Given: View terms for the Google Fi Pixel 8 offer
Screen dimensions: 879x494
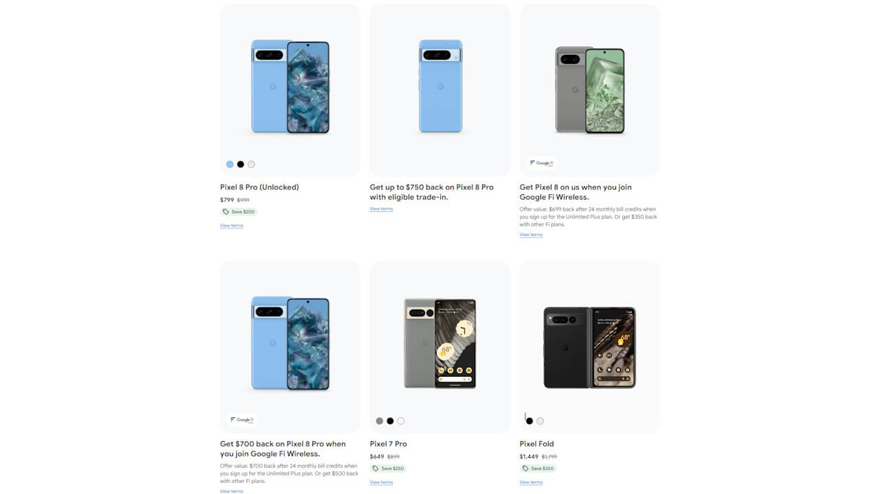Looking at the screenshot, I should pos(531,234).
